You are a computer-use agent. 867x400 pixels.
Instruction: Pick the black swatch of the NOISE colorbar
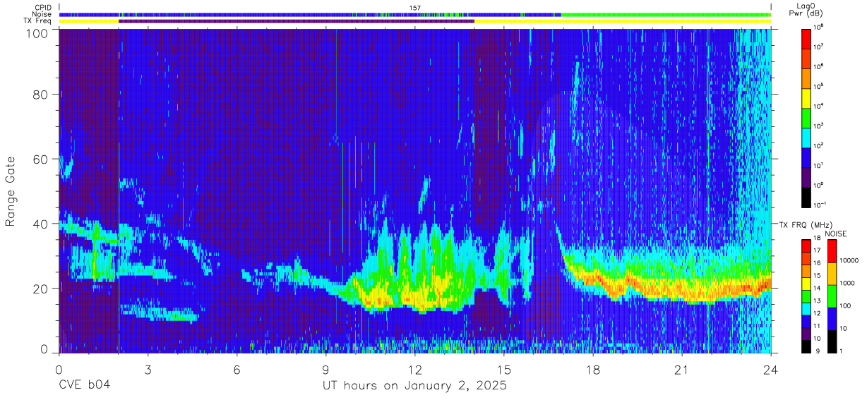tap(832, 341)
